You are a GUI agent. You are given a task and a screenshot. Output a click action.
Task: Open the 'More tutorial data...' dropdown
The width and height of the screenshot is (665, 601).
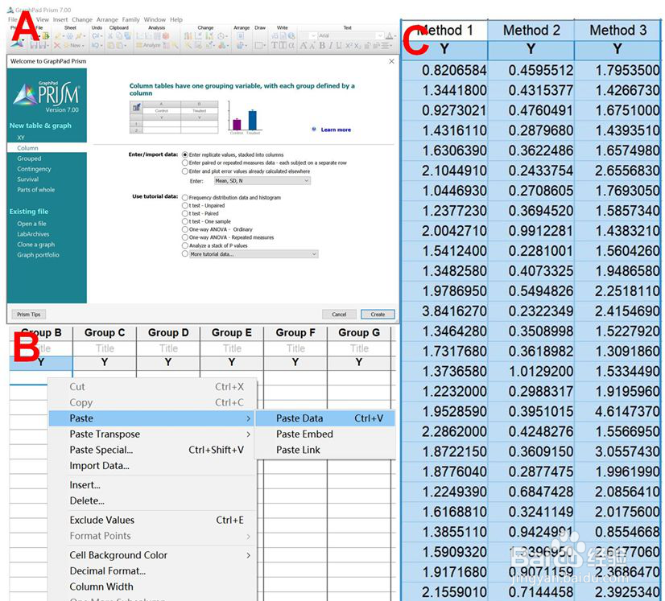point(253,254)
